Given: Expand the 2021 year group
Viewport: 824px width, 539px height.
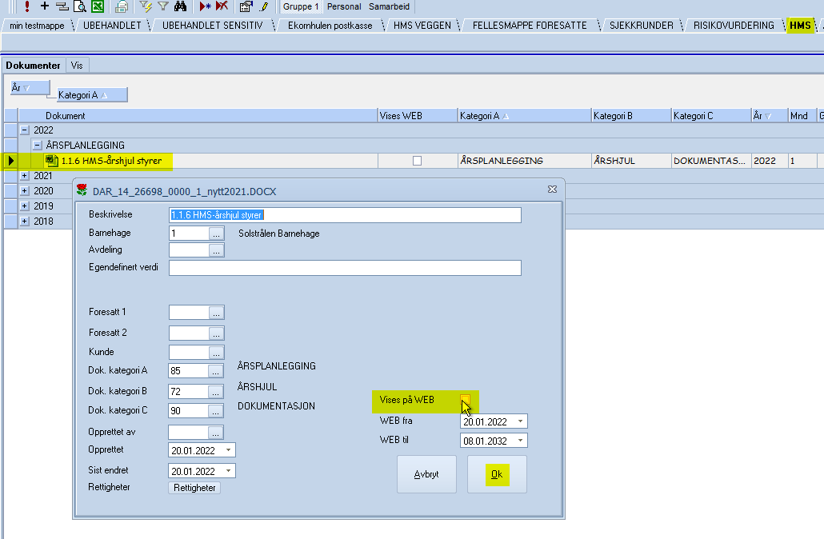Looking at the screenshot, I should (x=25, y=175).
